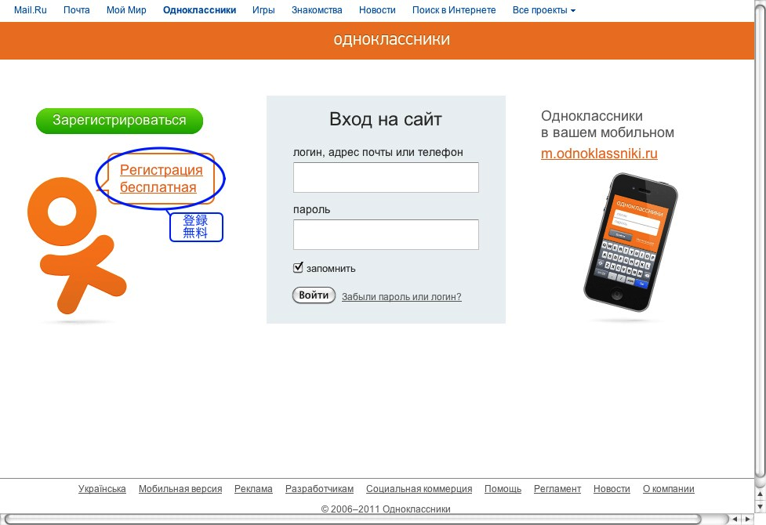Click одноклассники title in orange header

click(x=391, y=39)
